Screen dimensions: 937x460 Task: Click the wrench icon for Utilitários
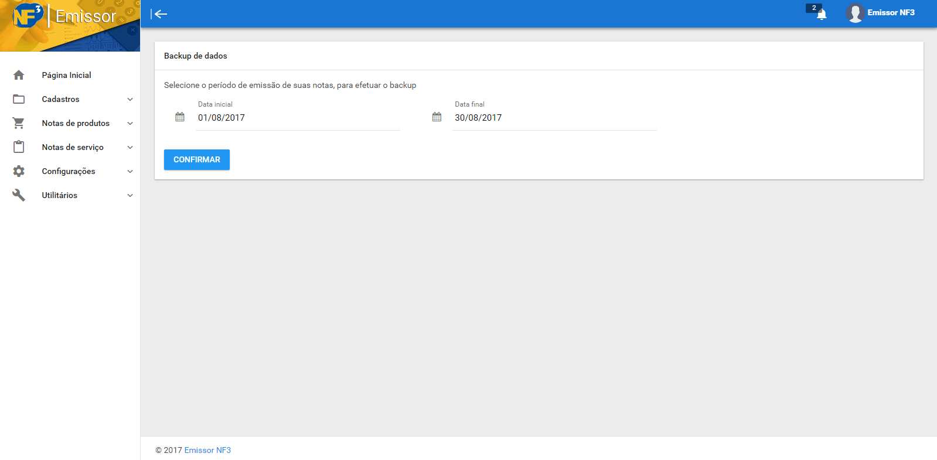(19, 195)
